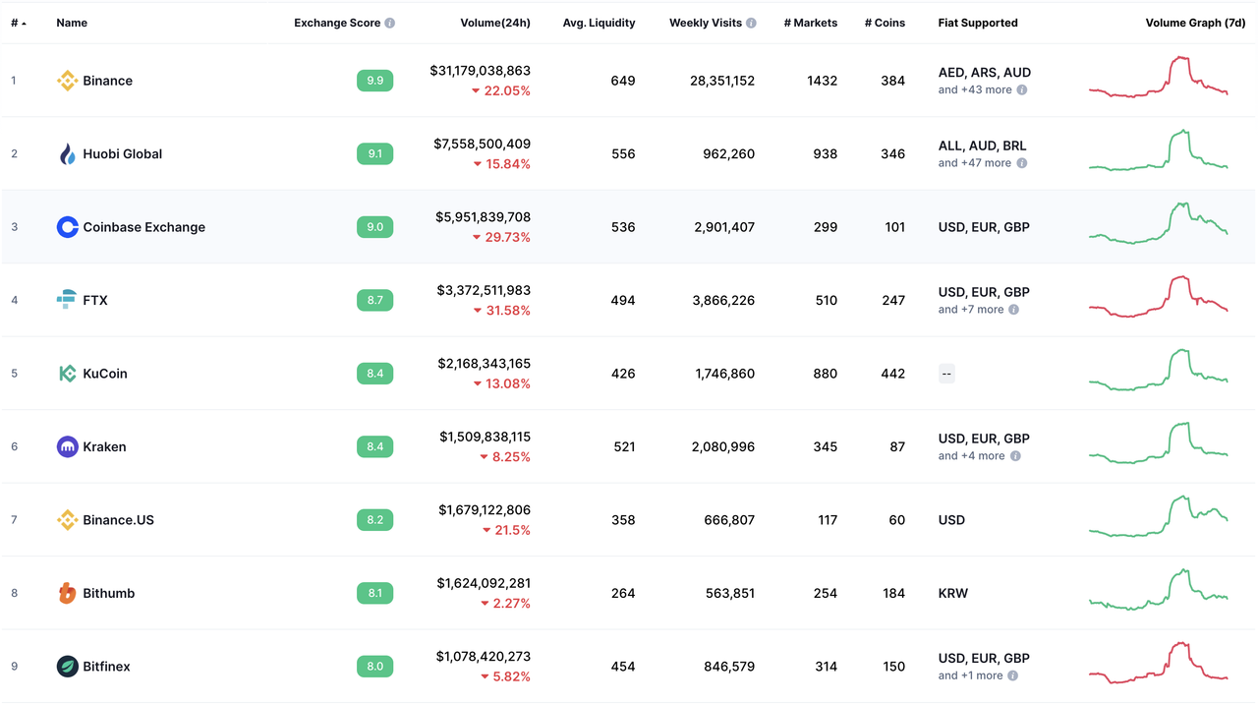Screen dimensions: 1258x704
Task: Open KuCoin 7d volume graph
Action: click(x=1159, y=370)
